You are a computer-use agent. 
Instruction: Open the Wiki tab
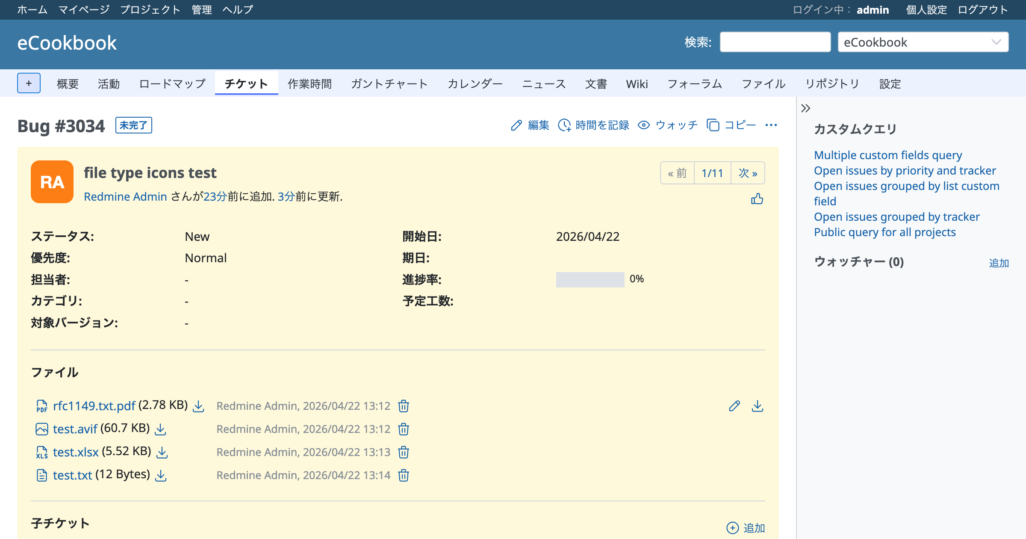click(637, 84)
